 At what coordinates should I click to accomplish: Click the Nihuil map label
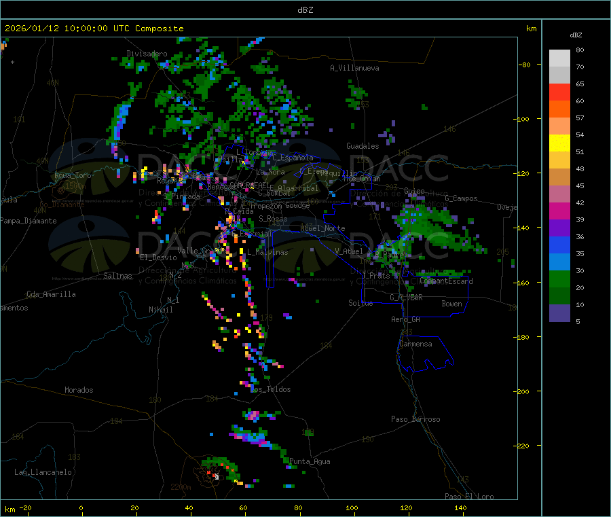click(161, 310)
